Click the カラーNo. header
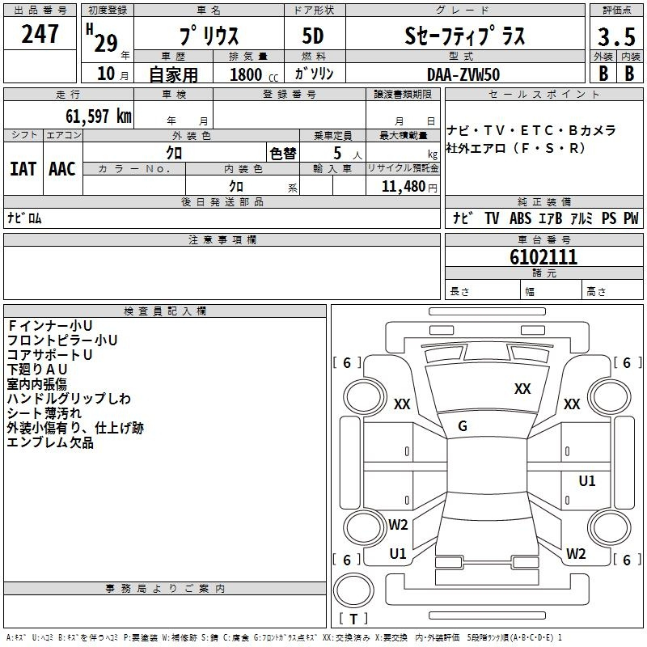Image resolution: width=647 pixels, height=647 pixels. [134, 169]
